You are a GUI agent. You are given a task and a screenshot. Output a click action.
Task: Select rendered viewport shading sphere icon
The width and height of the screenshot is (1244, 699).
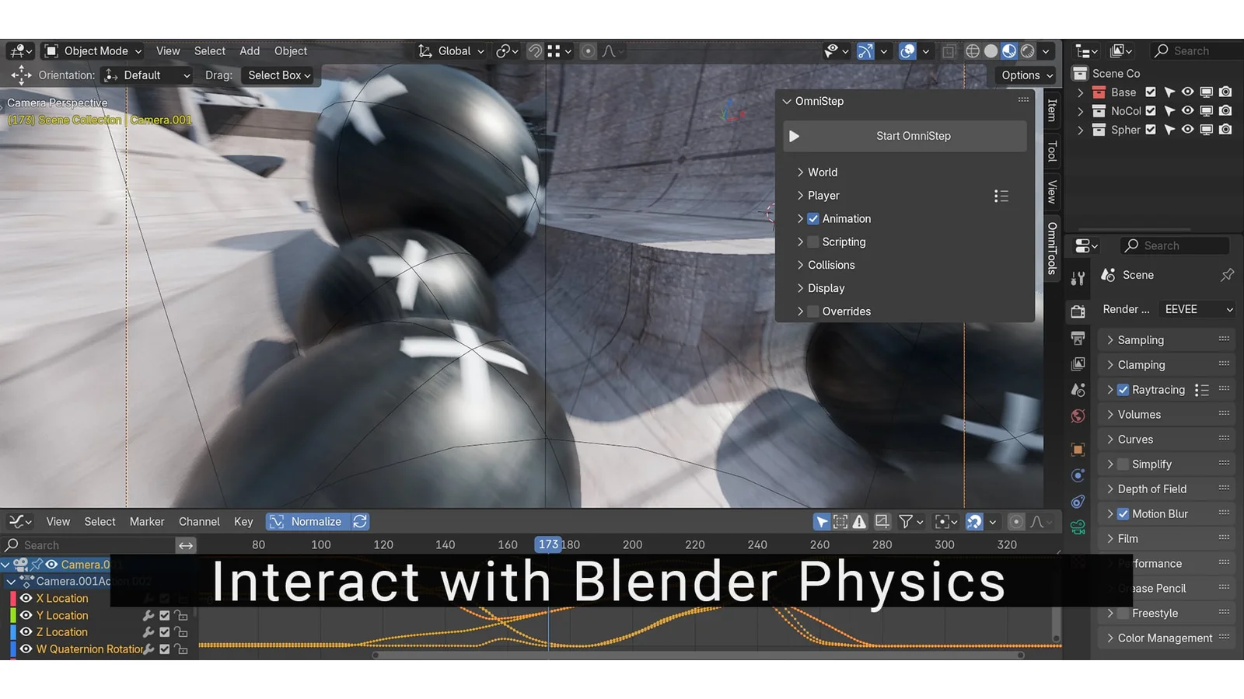(x=1028, y=51)
